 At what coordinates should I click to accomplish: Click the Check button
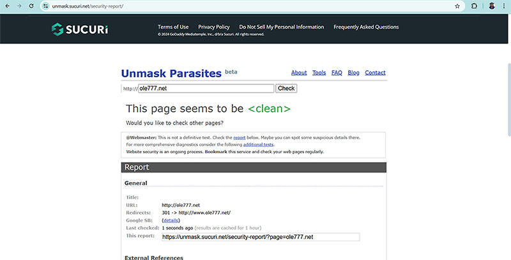[x=286, y=88]
